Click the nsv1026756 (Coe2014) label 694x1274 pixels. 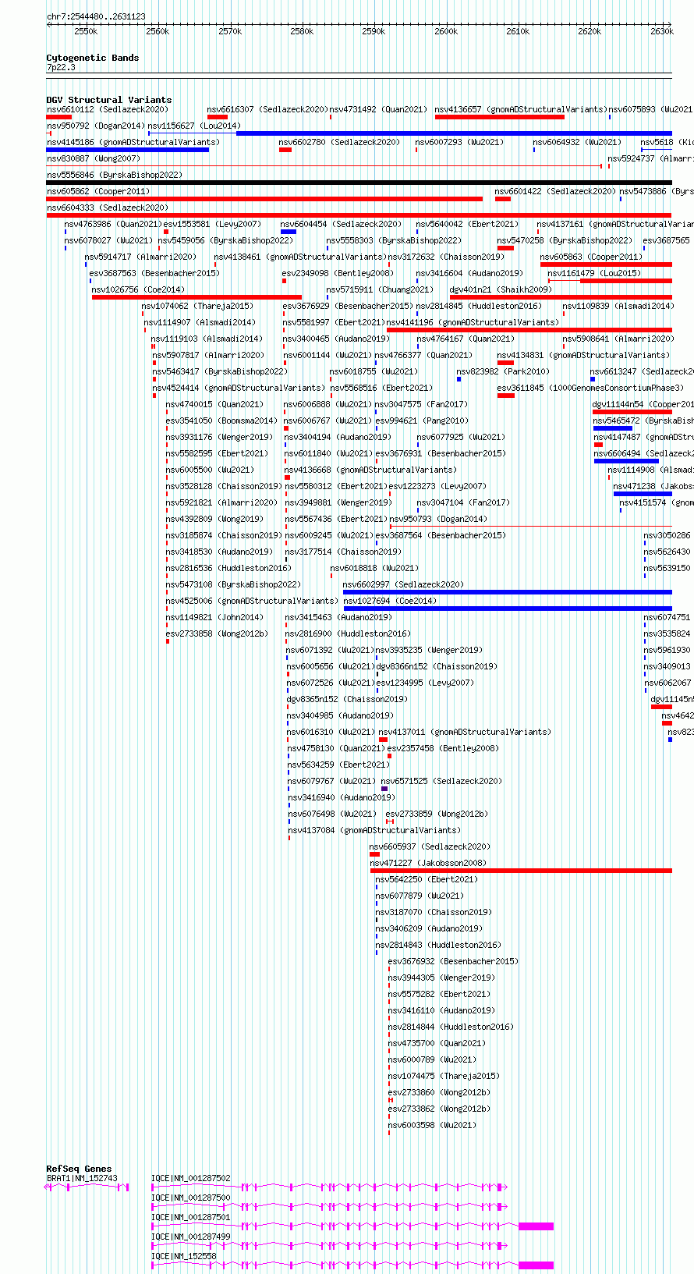139,289
